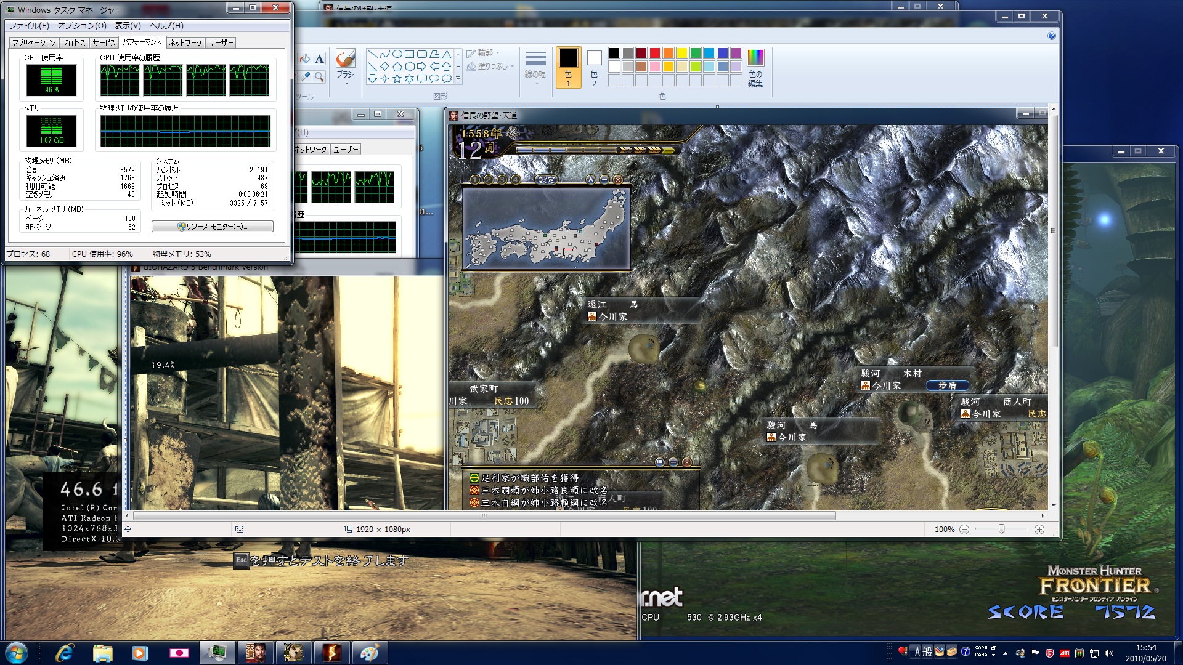Choose the right arrow shape
Viewport: 1183px width, 665px height.
[421, 66]
